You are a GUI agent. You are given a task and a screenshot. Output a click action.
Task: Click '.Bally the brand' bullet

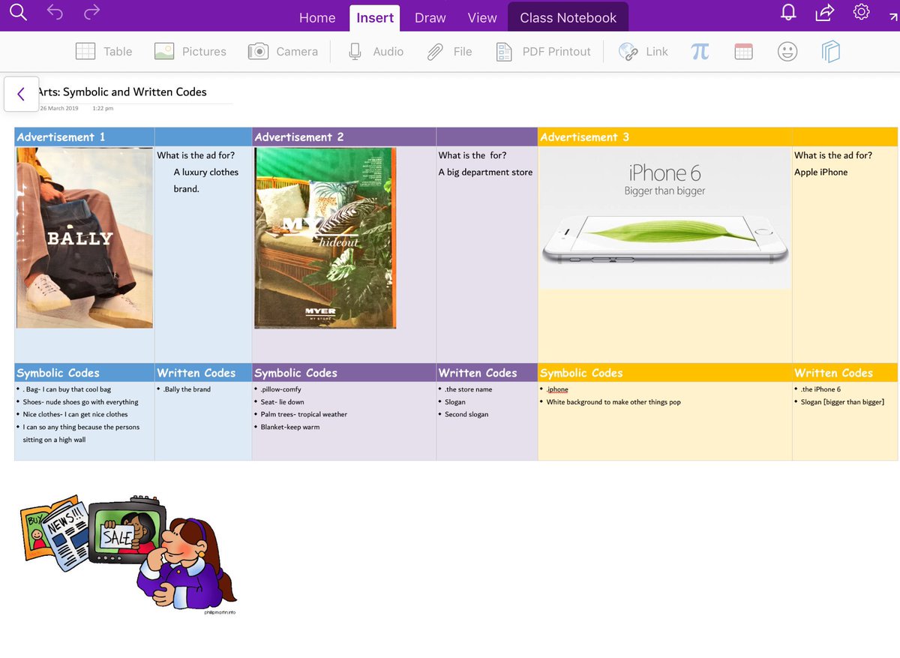click(187, 389)
